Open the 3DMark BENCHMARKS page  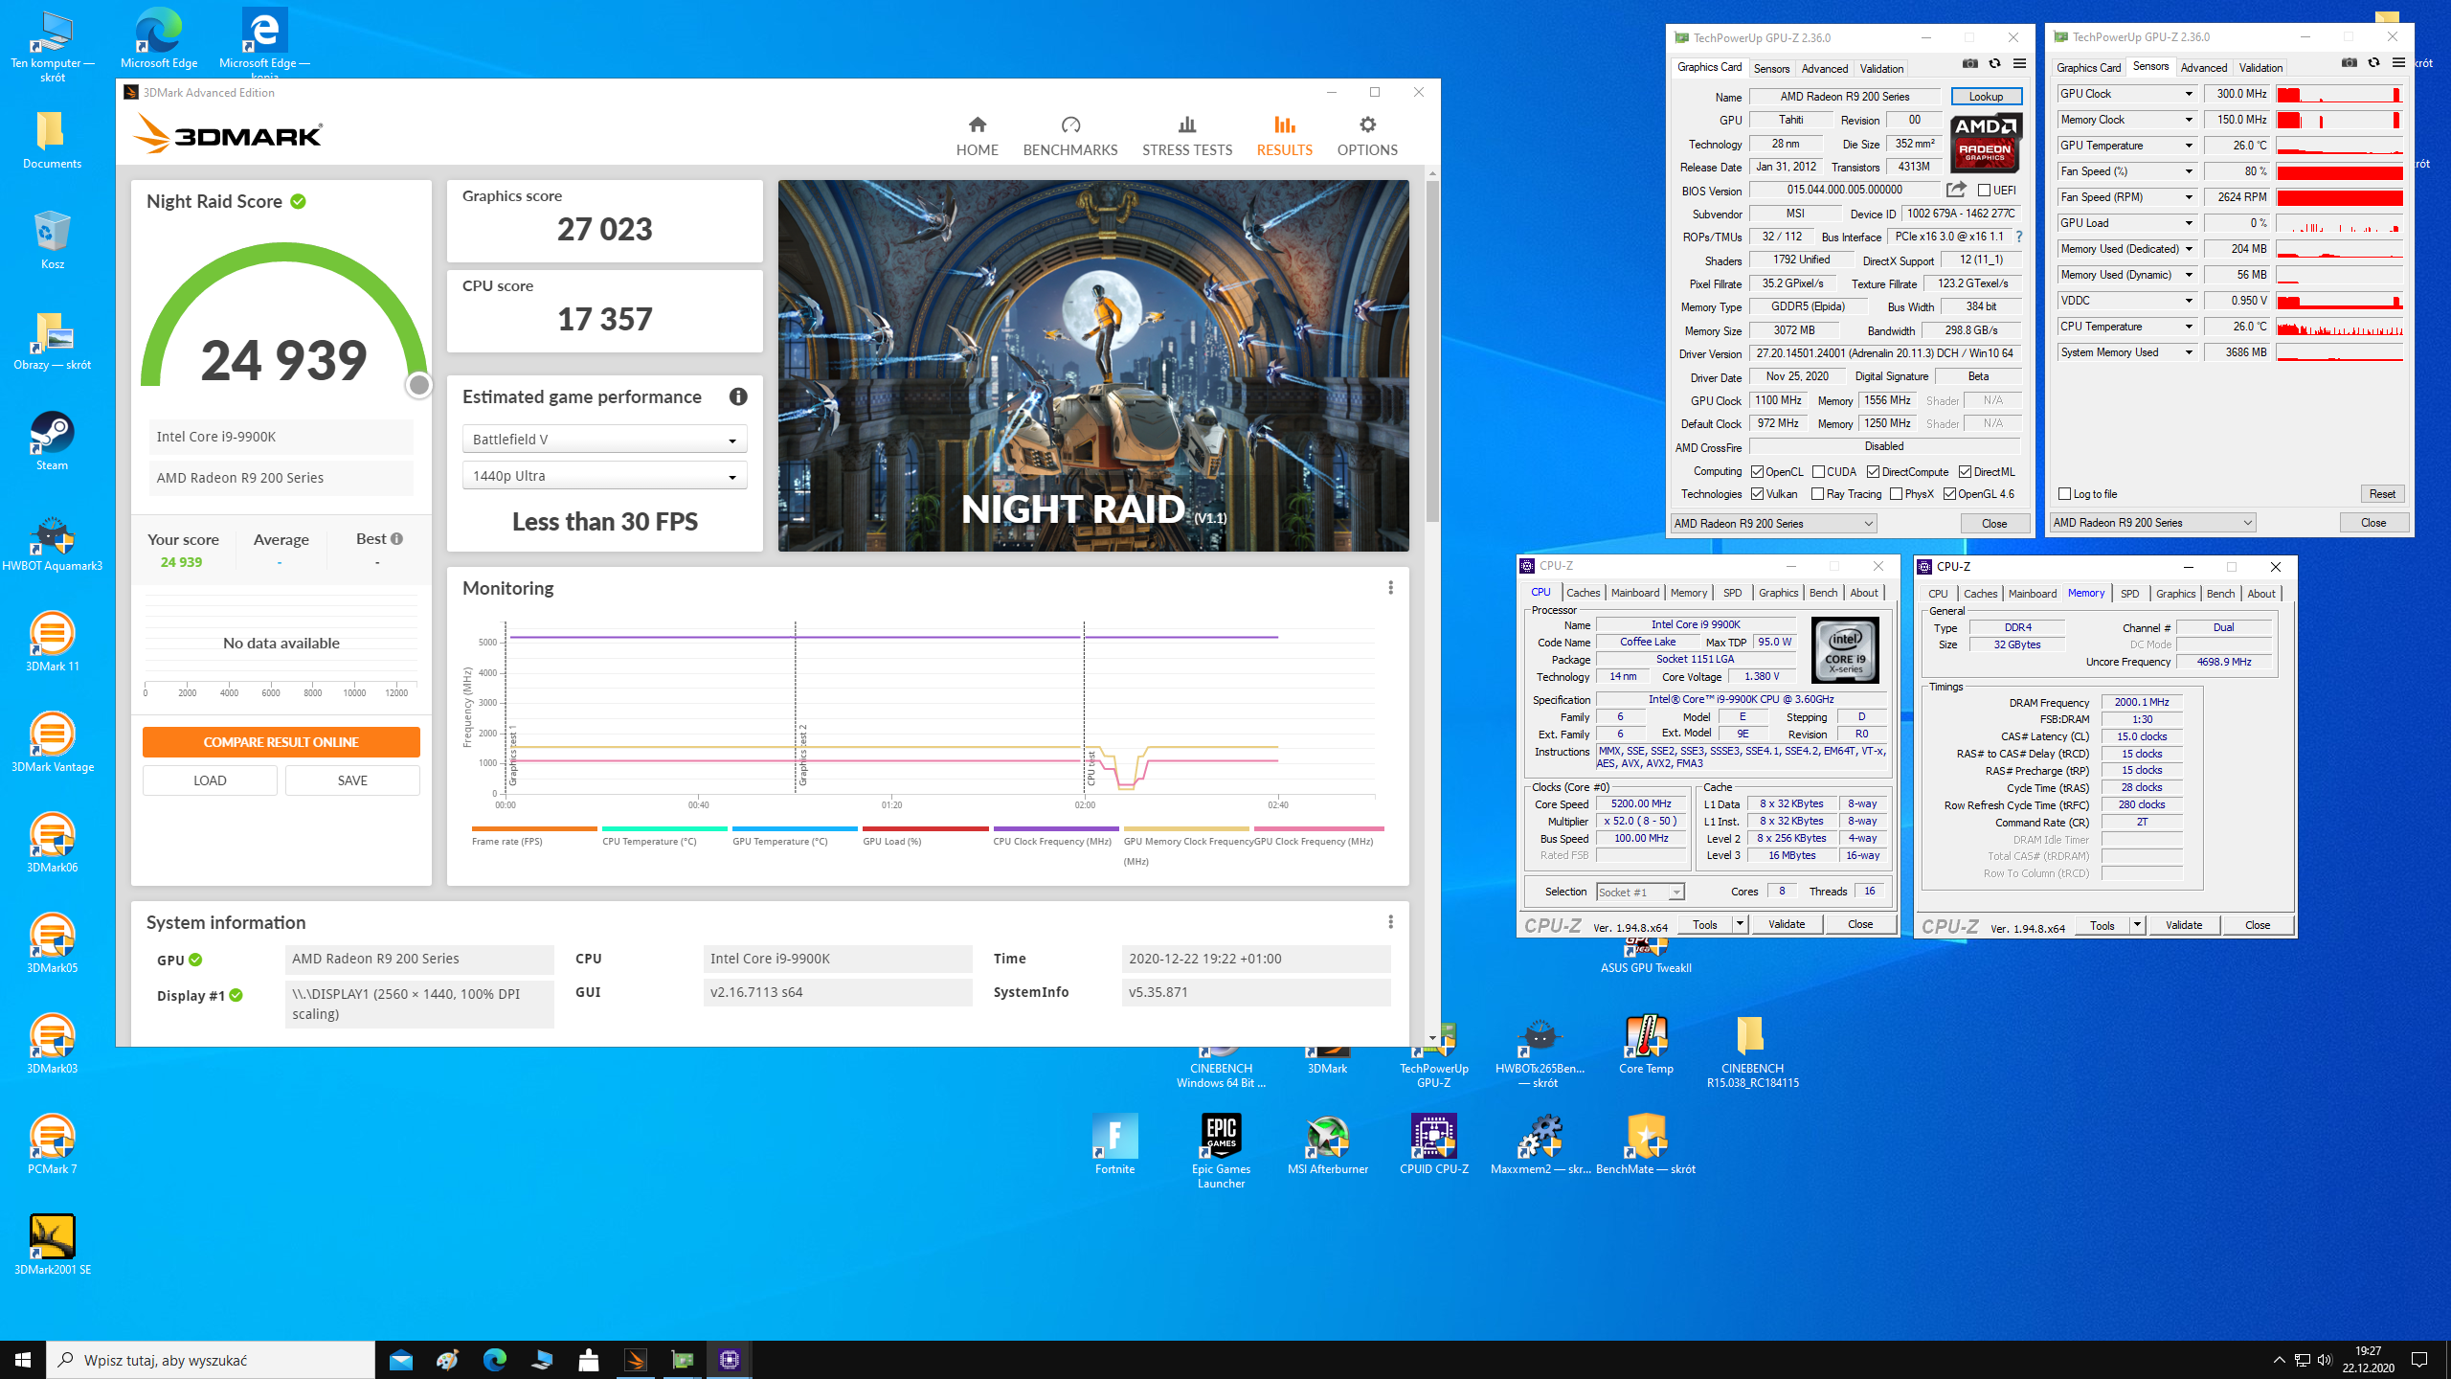click(x=1069, y=136)
